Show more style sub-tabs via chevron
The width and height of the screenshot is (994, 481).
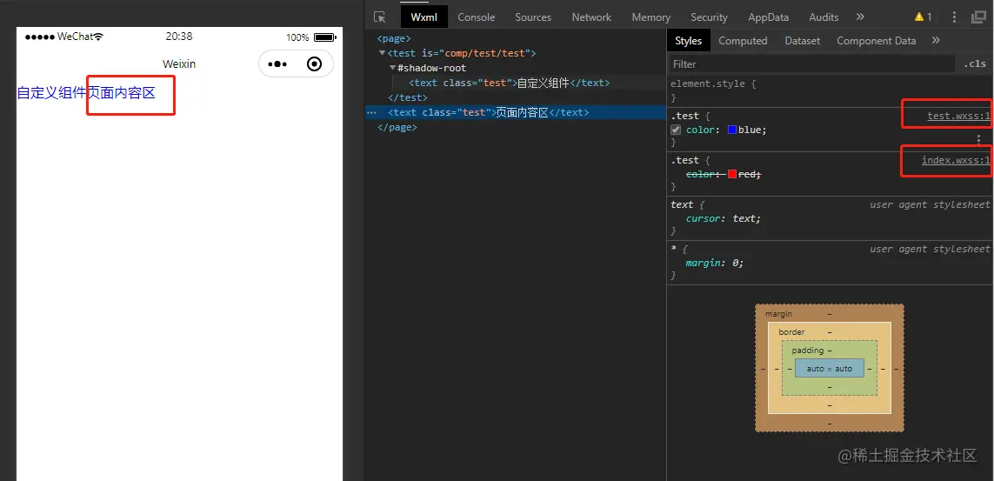(x=936, y=41)
